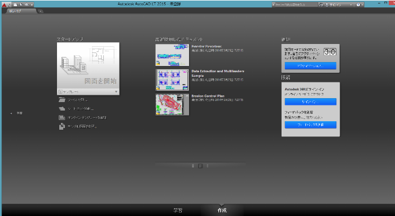
Task: Switch recent documents to large view icon
Action: click(208, 166)
